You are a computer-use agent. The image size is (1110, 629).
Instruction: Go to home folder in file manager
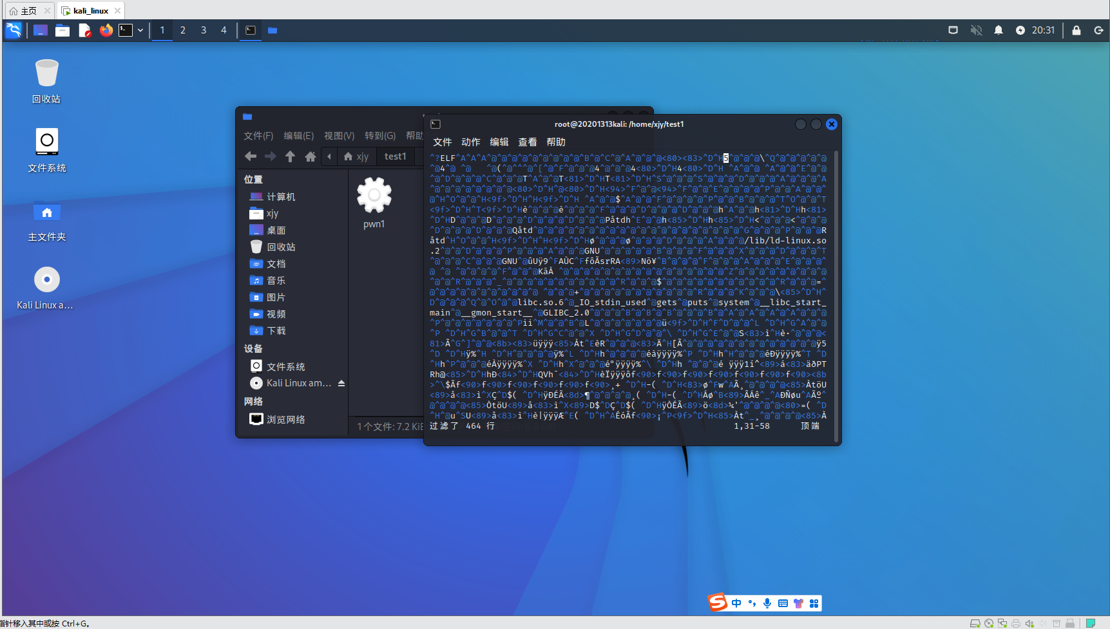311,156
